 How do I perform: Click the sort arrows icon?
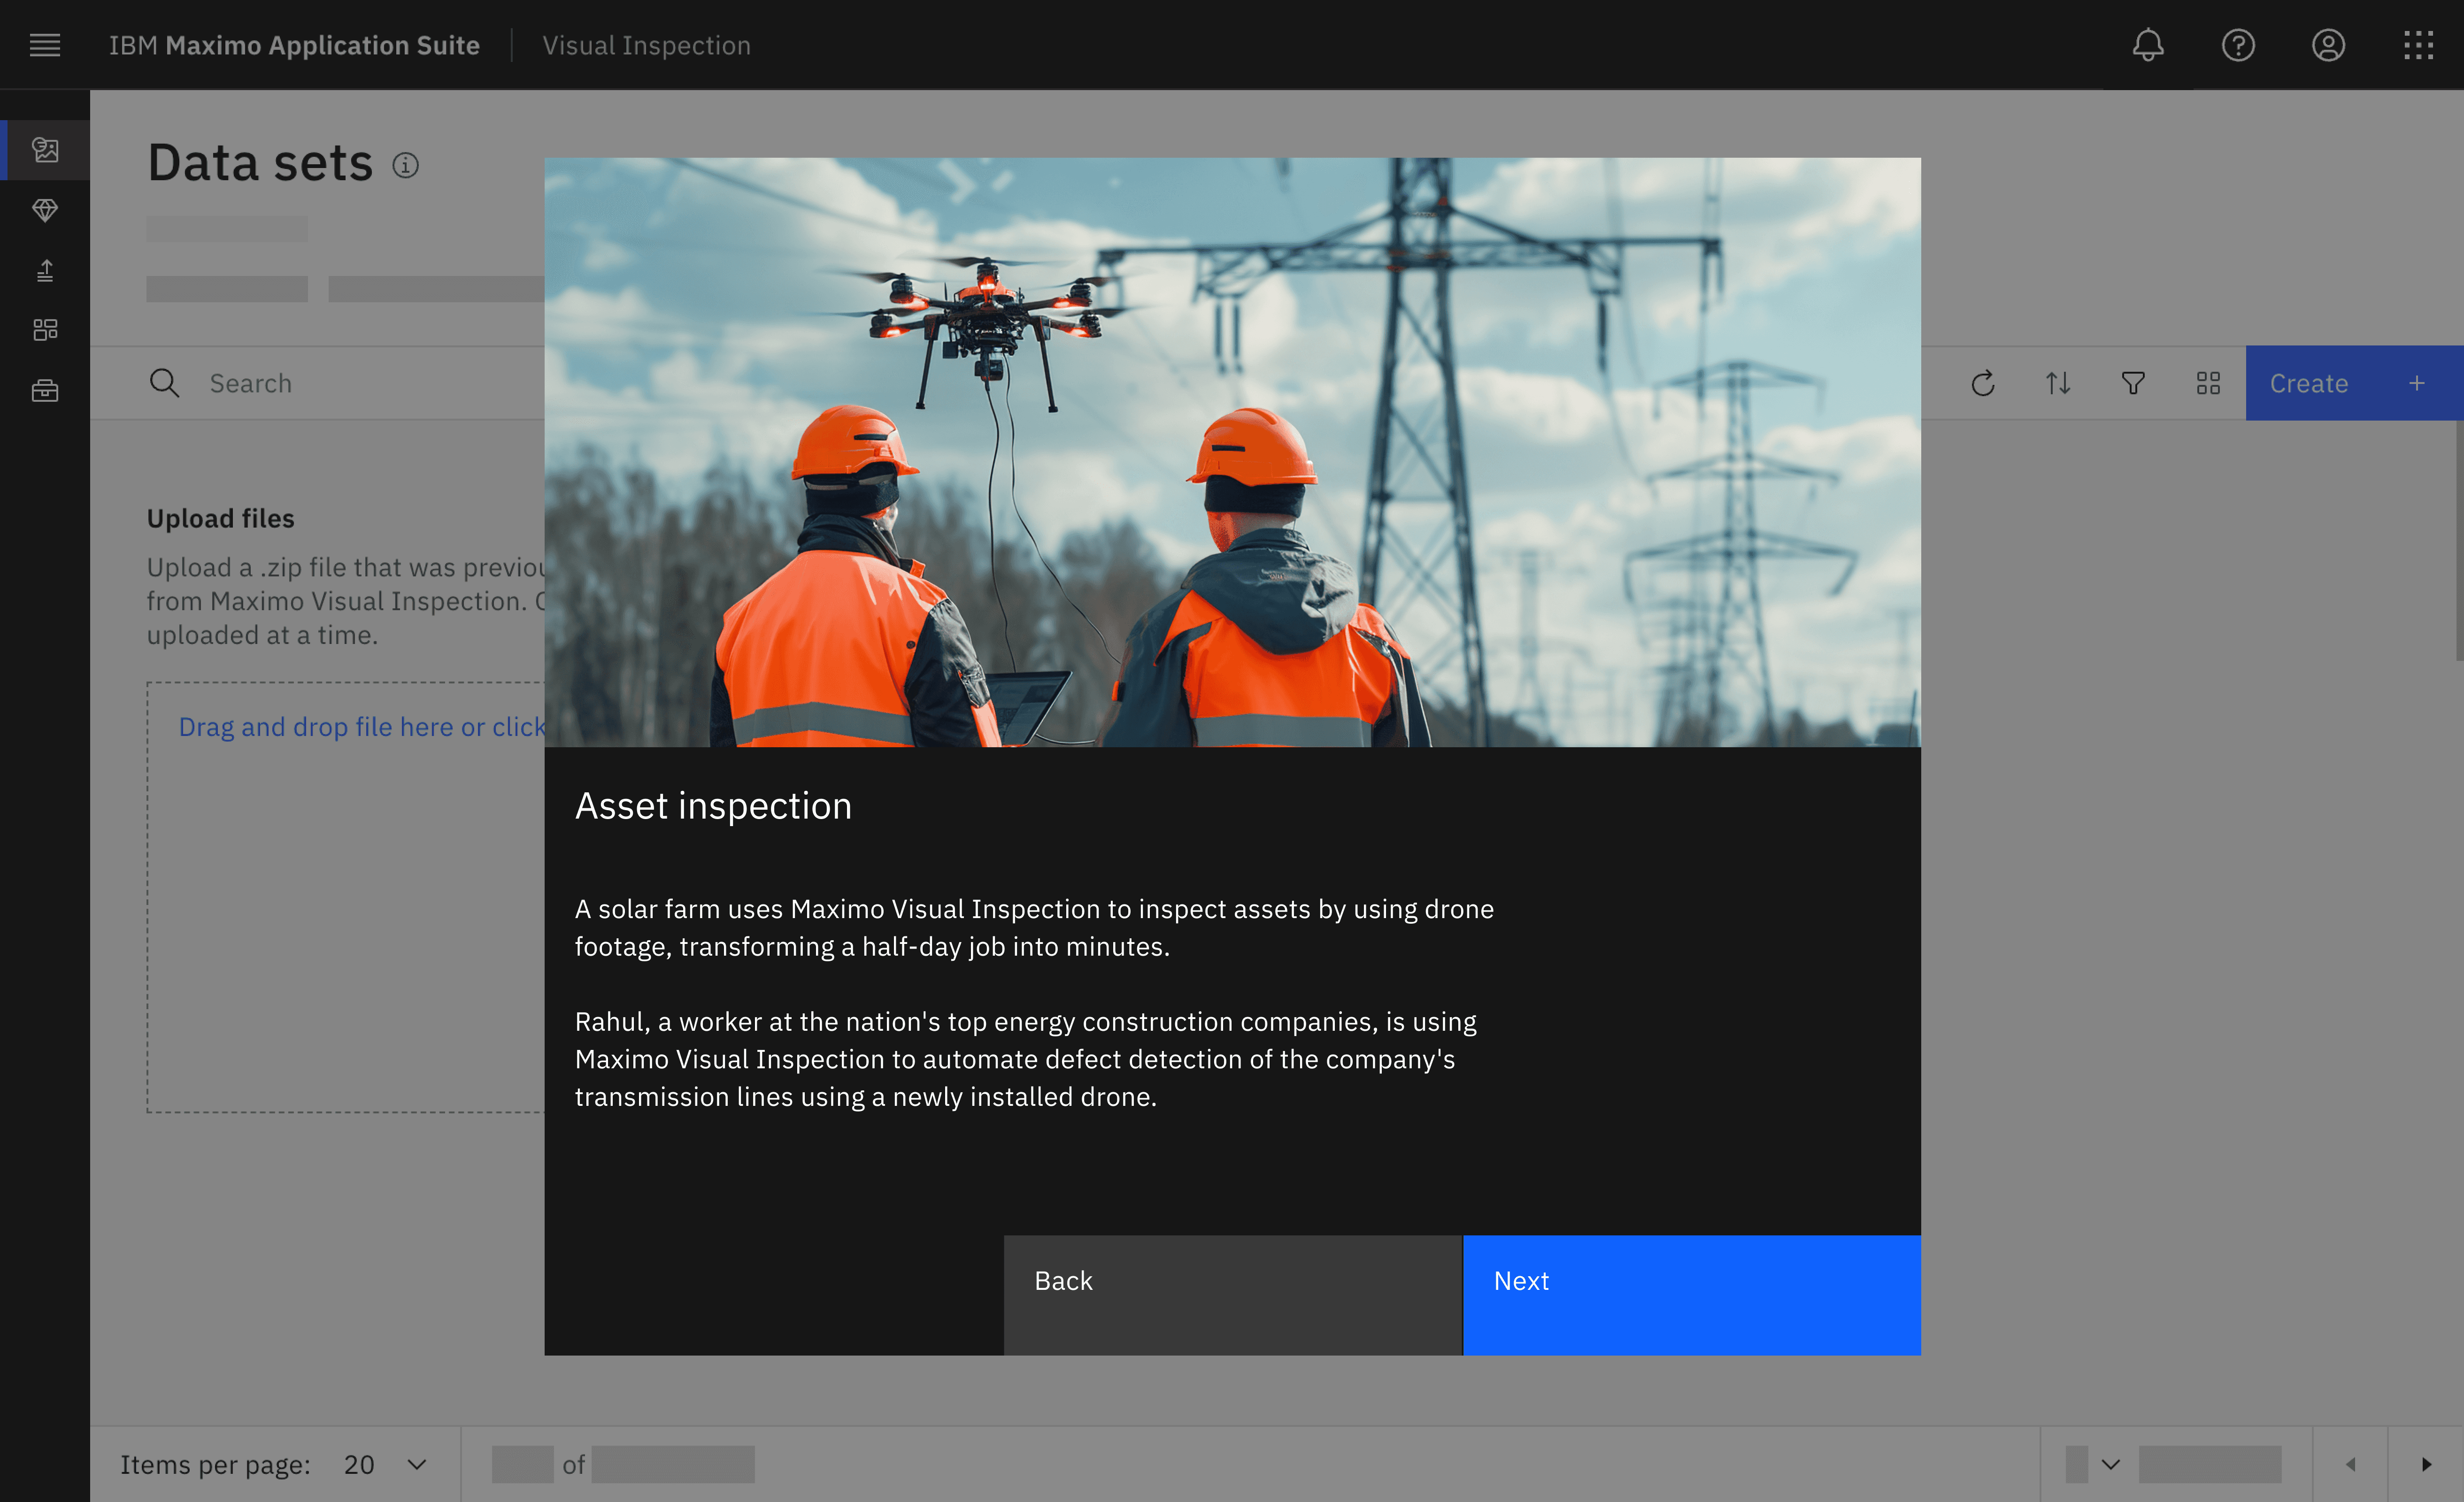[x=2058, y=383]
